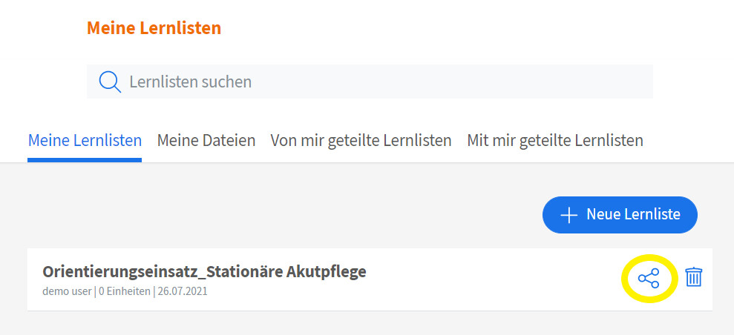
Task: Click the 26.07.2021 date label
Action: point(183,291)
